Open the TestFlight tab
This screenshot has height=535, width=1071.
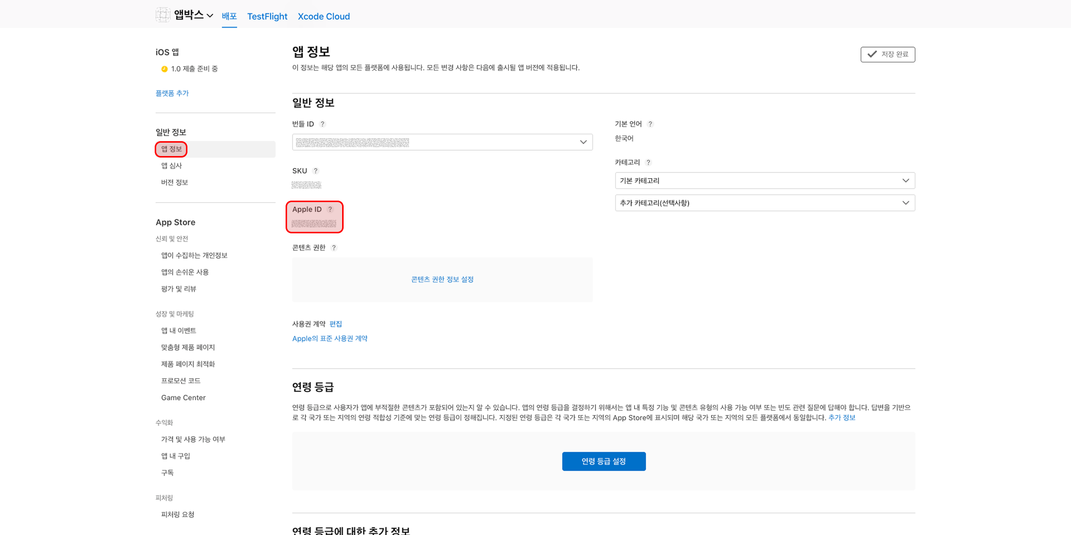coord(267,16)
